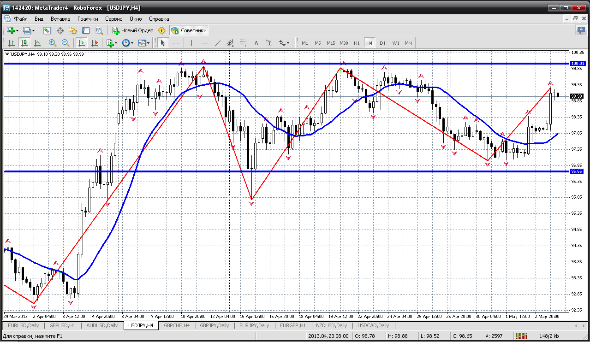Viewport: 590px width, 342px height.
Task: Select the H4 timeframe button
Action: tap(369, 43)
